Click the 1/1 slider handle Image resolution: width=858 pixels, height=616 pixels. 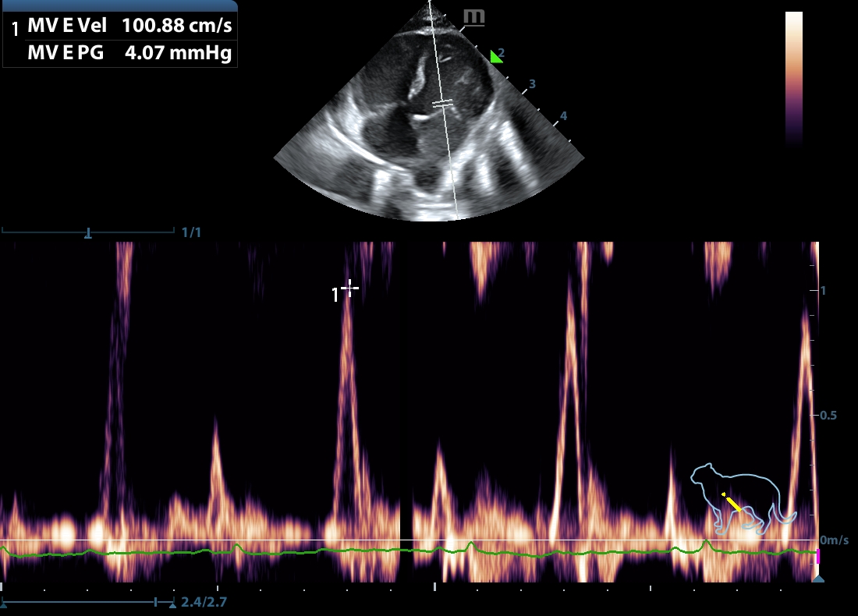coord(88,232)
